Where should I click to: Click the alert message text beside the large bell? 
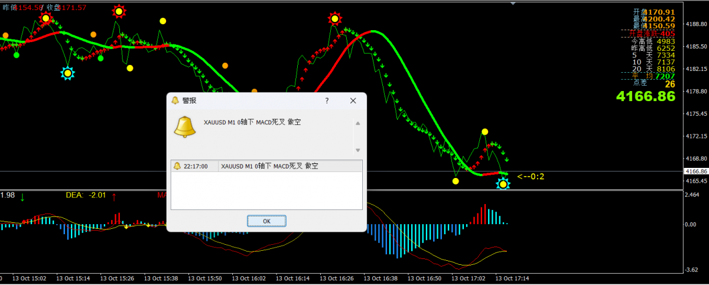(253, 122)
